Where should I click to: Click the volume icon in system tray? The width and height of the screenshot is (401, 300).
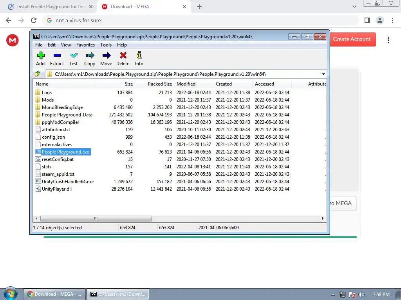pos(361,295)
